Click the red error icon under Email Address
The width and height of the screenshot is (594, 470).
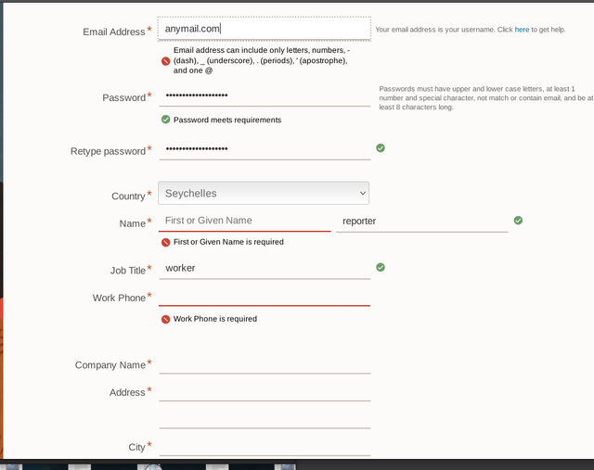(x=165, y=61)
